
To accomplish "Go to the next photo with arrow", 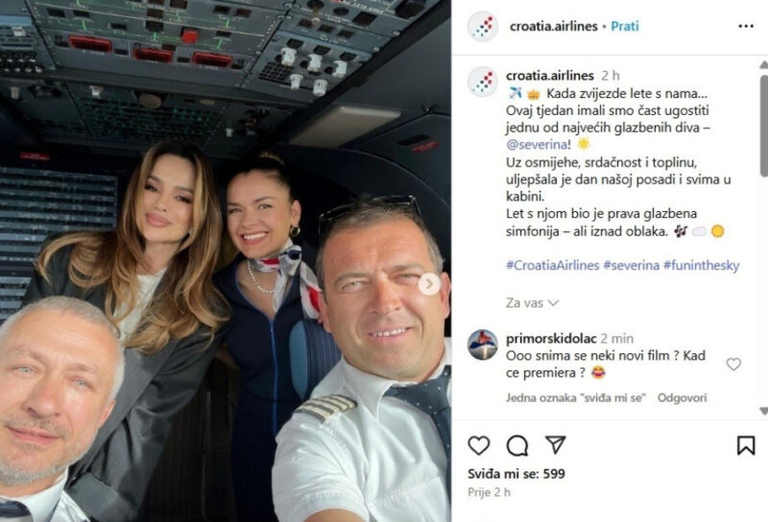I will click(x=429, y=284).
